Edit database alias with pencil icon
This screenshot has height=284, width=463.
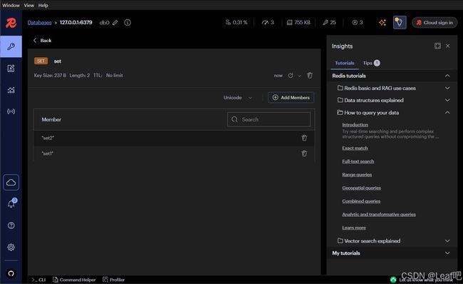pyautogui.click(x=115, y=23)
